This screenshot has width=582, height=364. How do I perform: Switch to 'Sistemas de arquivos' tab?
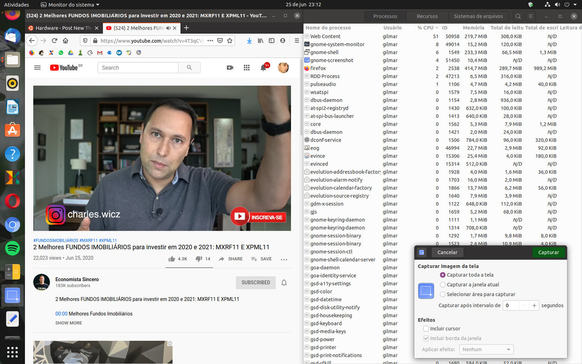(478, 16)
